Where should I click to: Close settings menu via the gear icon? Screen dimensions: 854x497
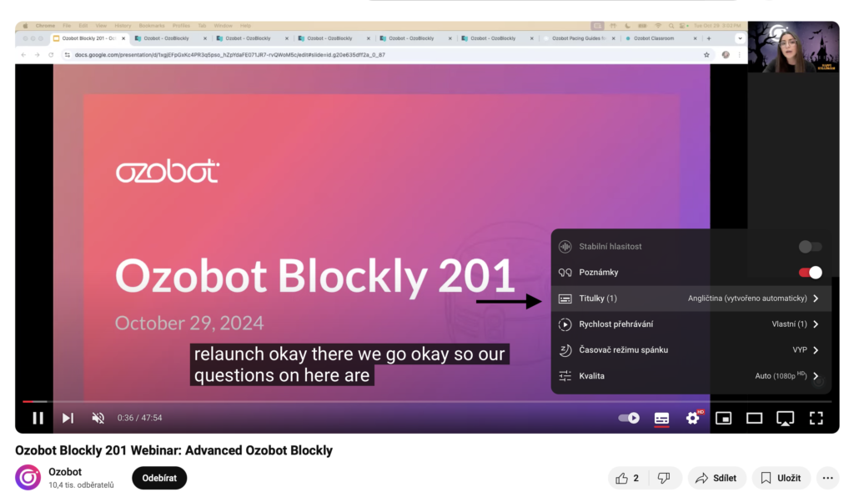(693, 418)
